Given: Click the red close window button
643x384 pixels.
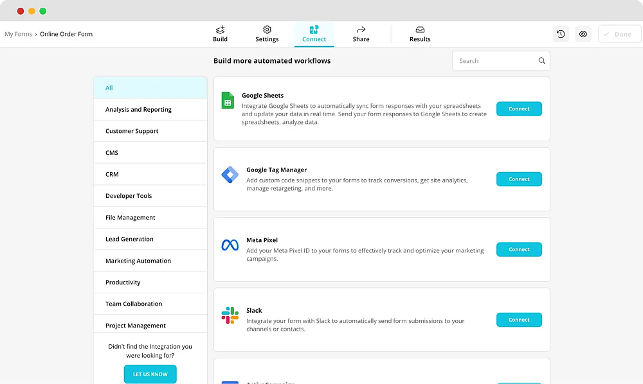Looking at the screenshot, I should click(21, 11).
